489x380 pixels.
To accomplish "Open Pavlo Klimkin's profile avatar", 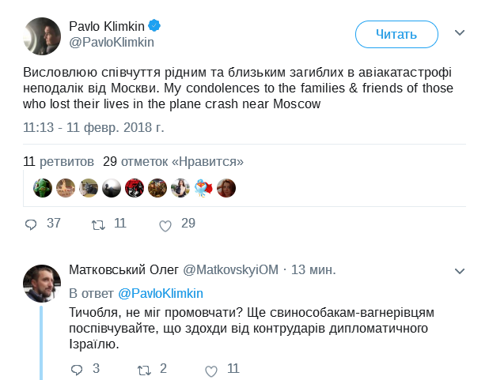I will (x=41, y=35).
